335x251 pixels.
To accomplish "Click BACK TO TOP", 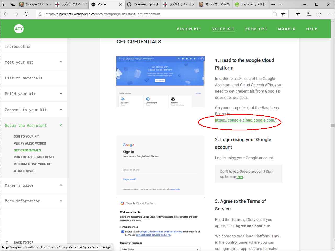I will click(24, 242).
